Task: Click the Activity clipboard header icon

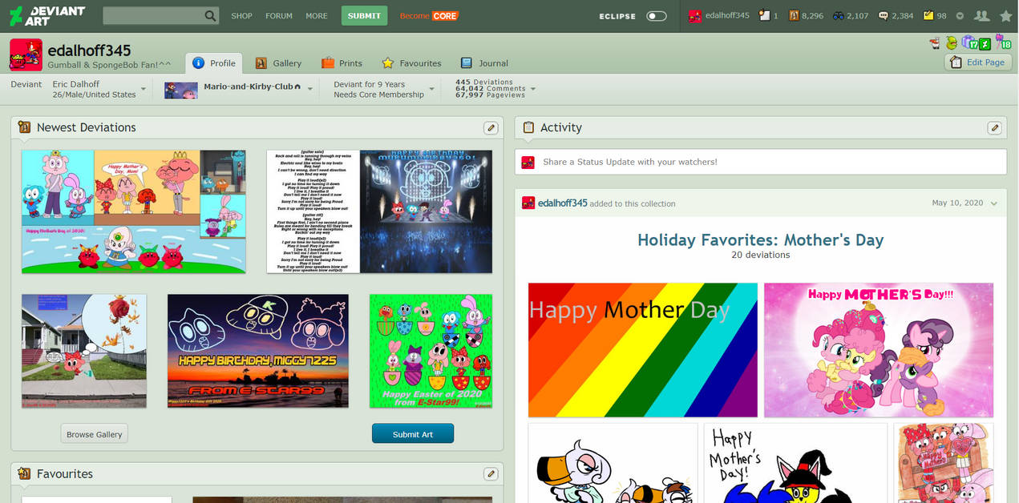Action: [x=528, y=127]
